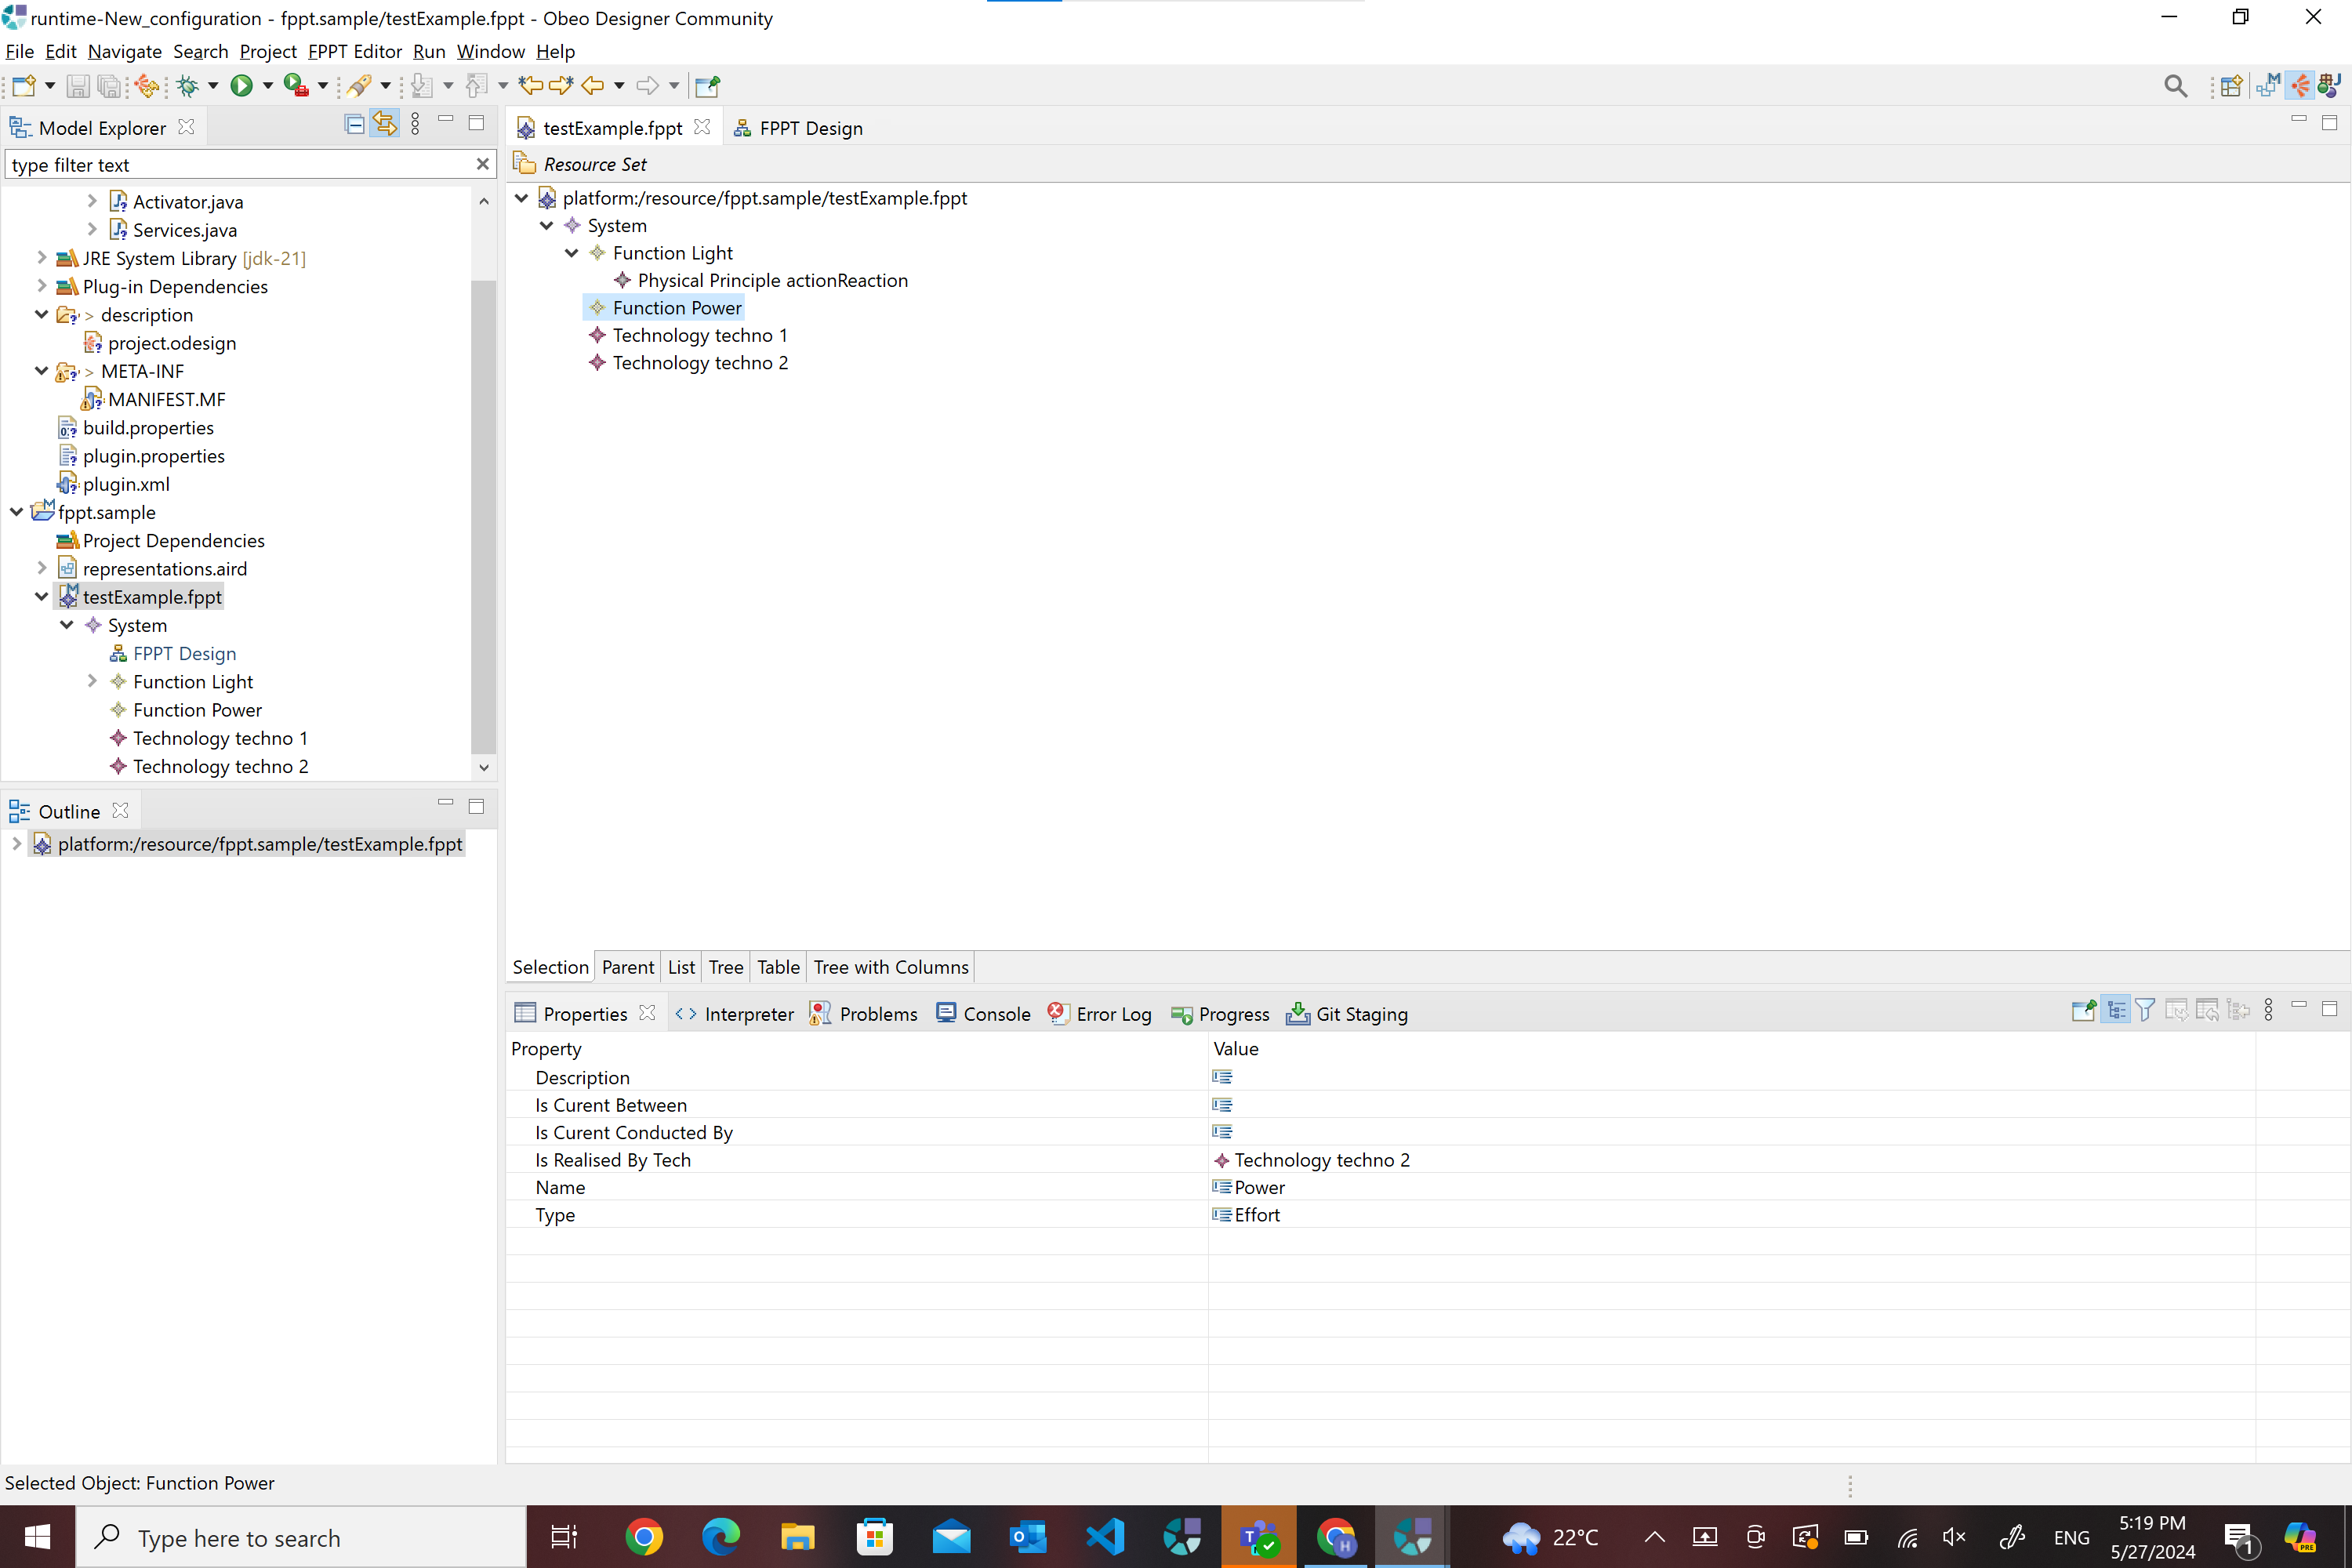The image size is (2352, 1568).
Task: Click the Save All toolbar icon
Action: pos(109,86)
